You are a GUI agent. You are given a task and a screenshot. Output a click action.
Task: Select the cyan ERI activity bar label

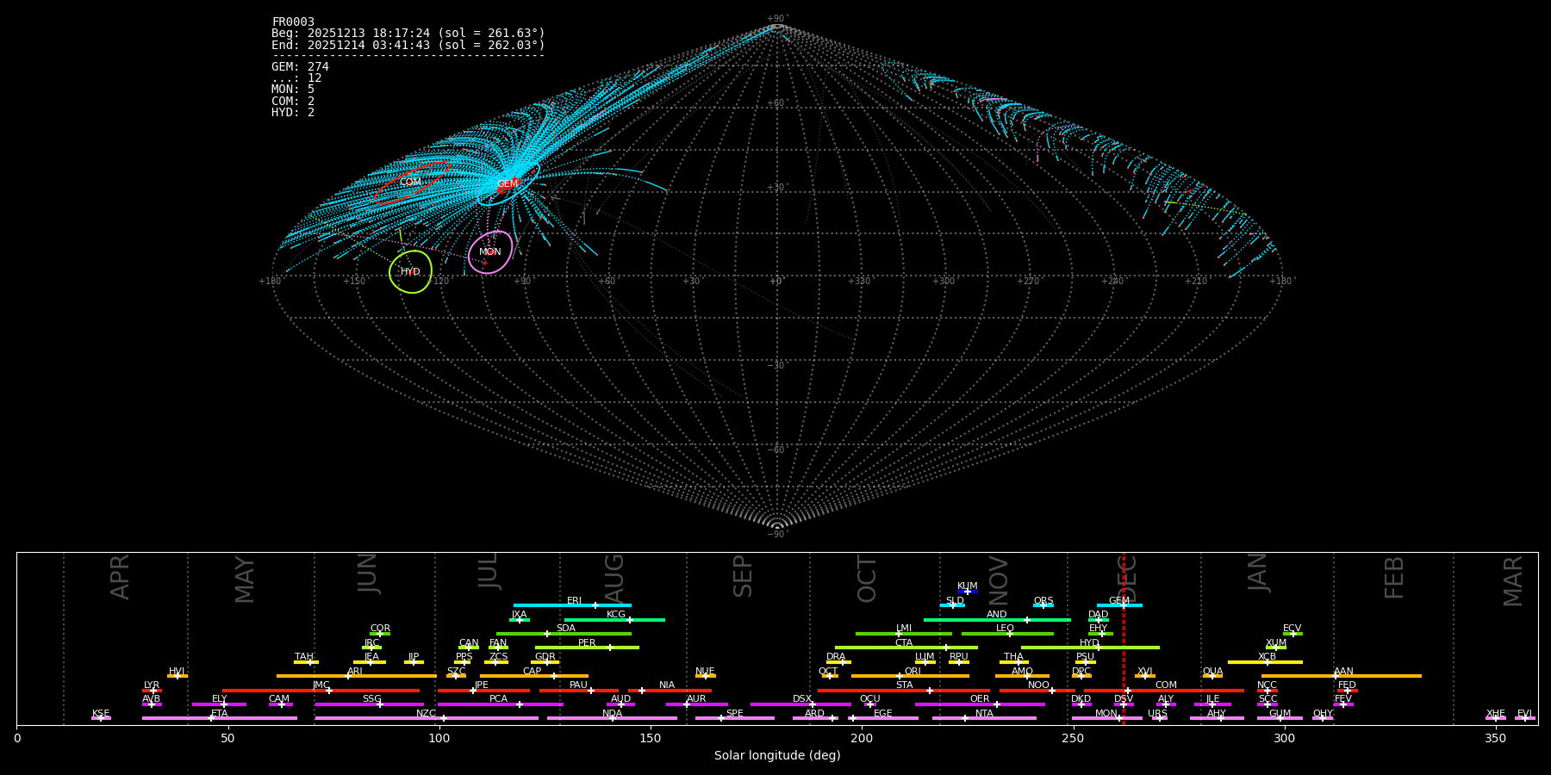click(x=574, y=601)
